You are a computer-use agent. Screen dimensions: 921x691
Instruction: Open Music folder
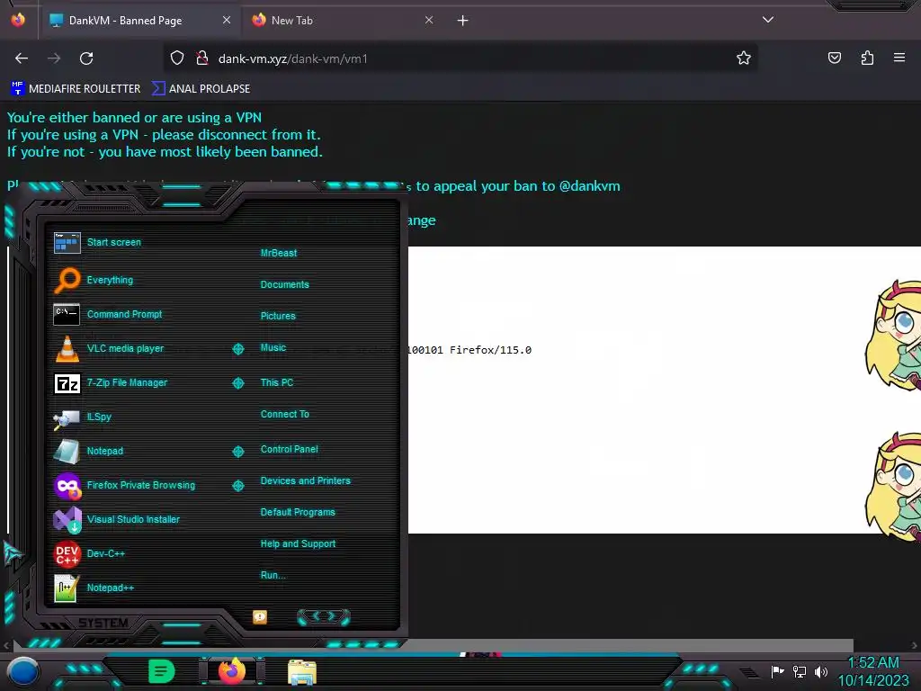point(273,347)
